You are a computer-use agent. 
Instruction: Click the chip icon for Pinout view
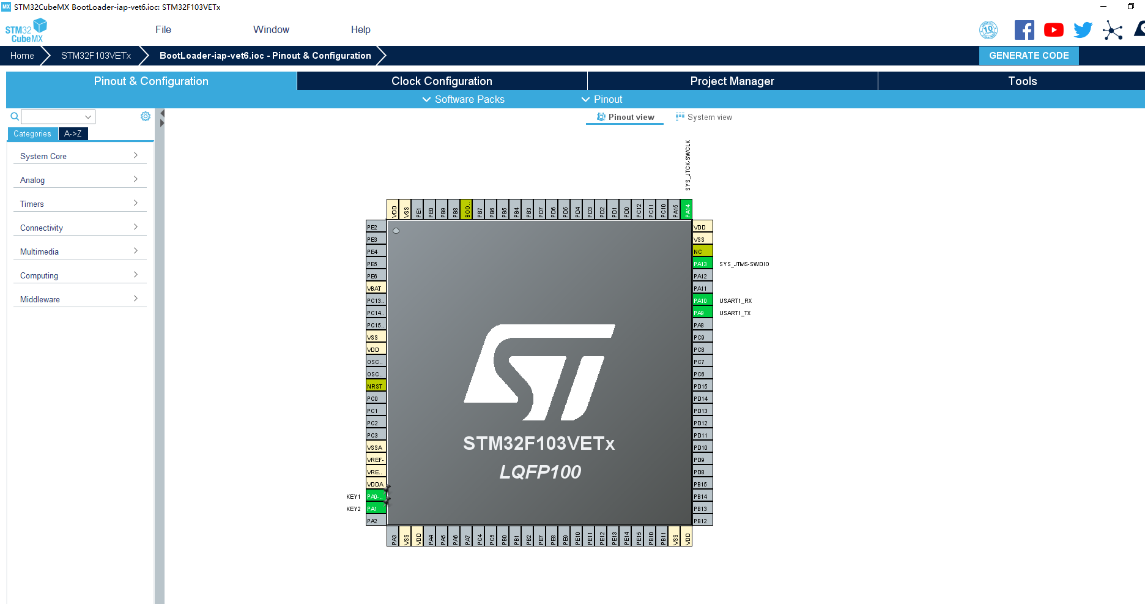pos(600,116)
